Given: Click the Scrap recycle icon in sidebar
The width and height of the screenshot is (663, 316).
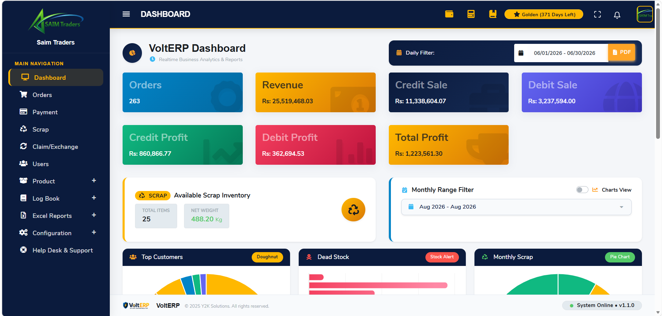Looking at the screenshot, I should pos(23,129).
